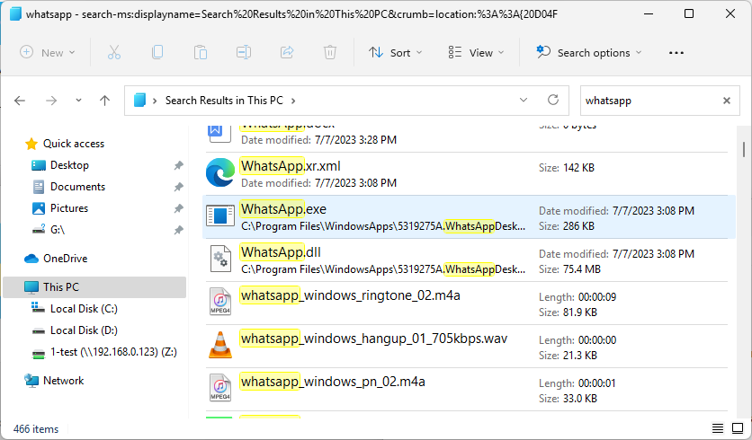Go back with the left arrow
Viewport: 752px width, 440px height.
coord(20,101)
